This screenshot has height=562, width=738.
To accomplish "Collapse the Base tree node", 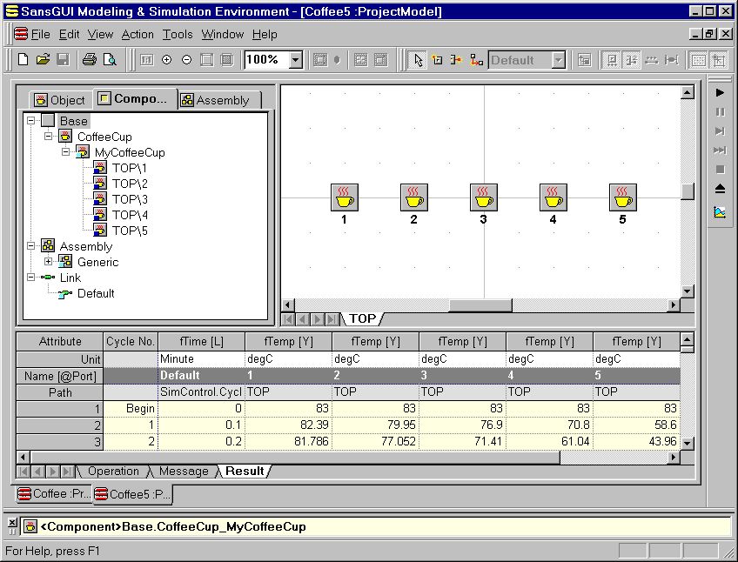I will [31, 121].
